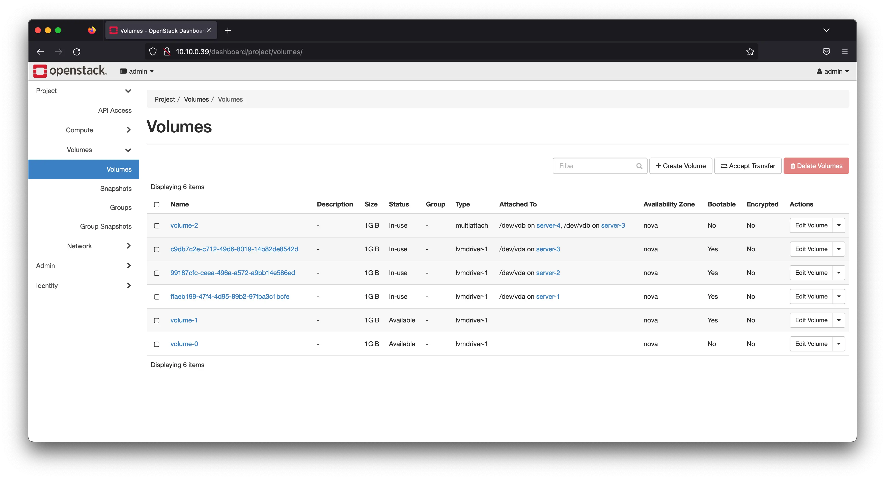Open actions dropdown for volume-1
This screenshot has width=885, height=479.
pos(839,320)
